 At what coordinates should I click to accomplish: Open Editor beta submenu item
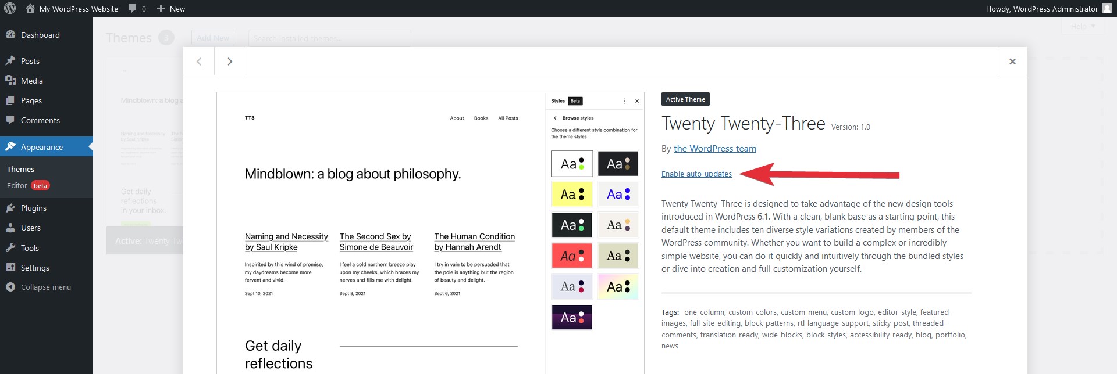click(x=28, y=185)
